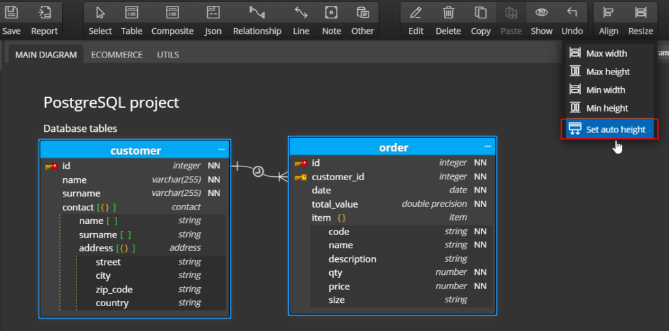Image resolution: width=669 pixels, height=331 pixels.
Task: Click the nested address column row
Action: coord(142,248)
